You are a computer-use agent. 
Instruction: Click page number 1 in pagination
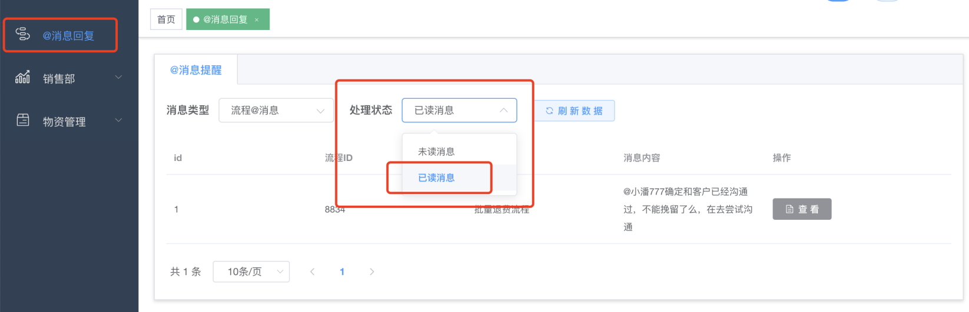(x=342, y=271)
